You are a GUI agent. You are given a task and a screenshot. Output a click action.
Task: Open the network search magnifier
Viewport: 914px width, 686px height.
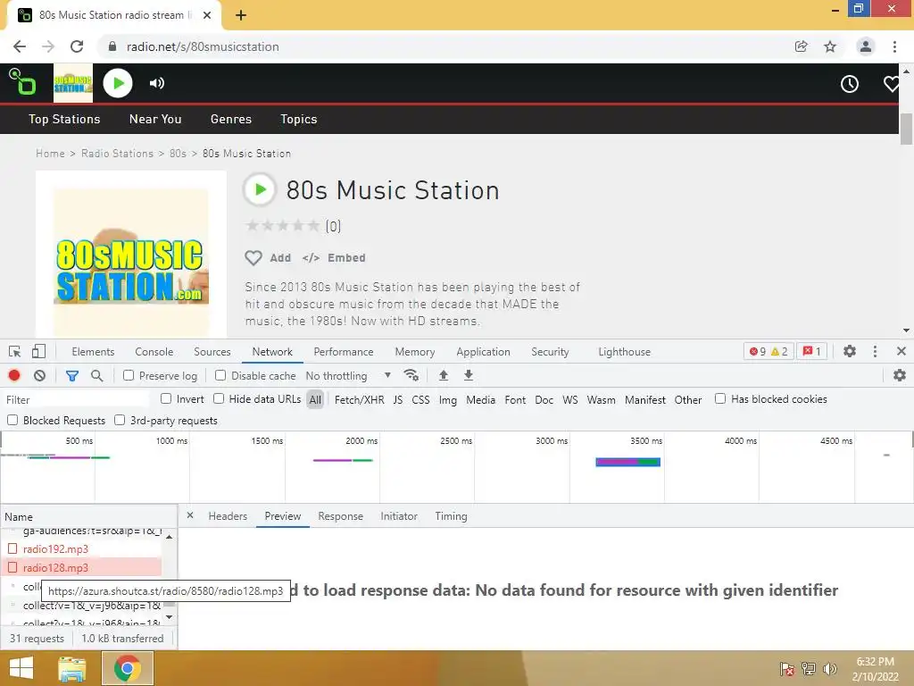tap(97, 376)
